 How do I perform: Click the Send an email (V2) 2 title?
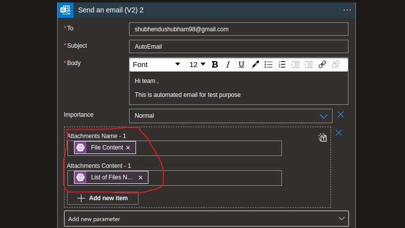pyautogui.click(x=111, y=10)
